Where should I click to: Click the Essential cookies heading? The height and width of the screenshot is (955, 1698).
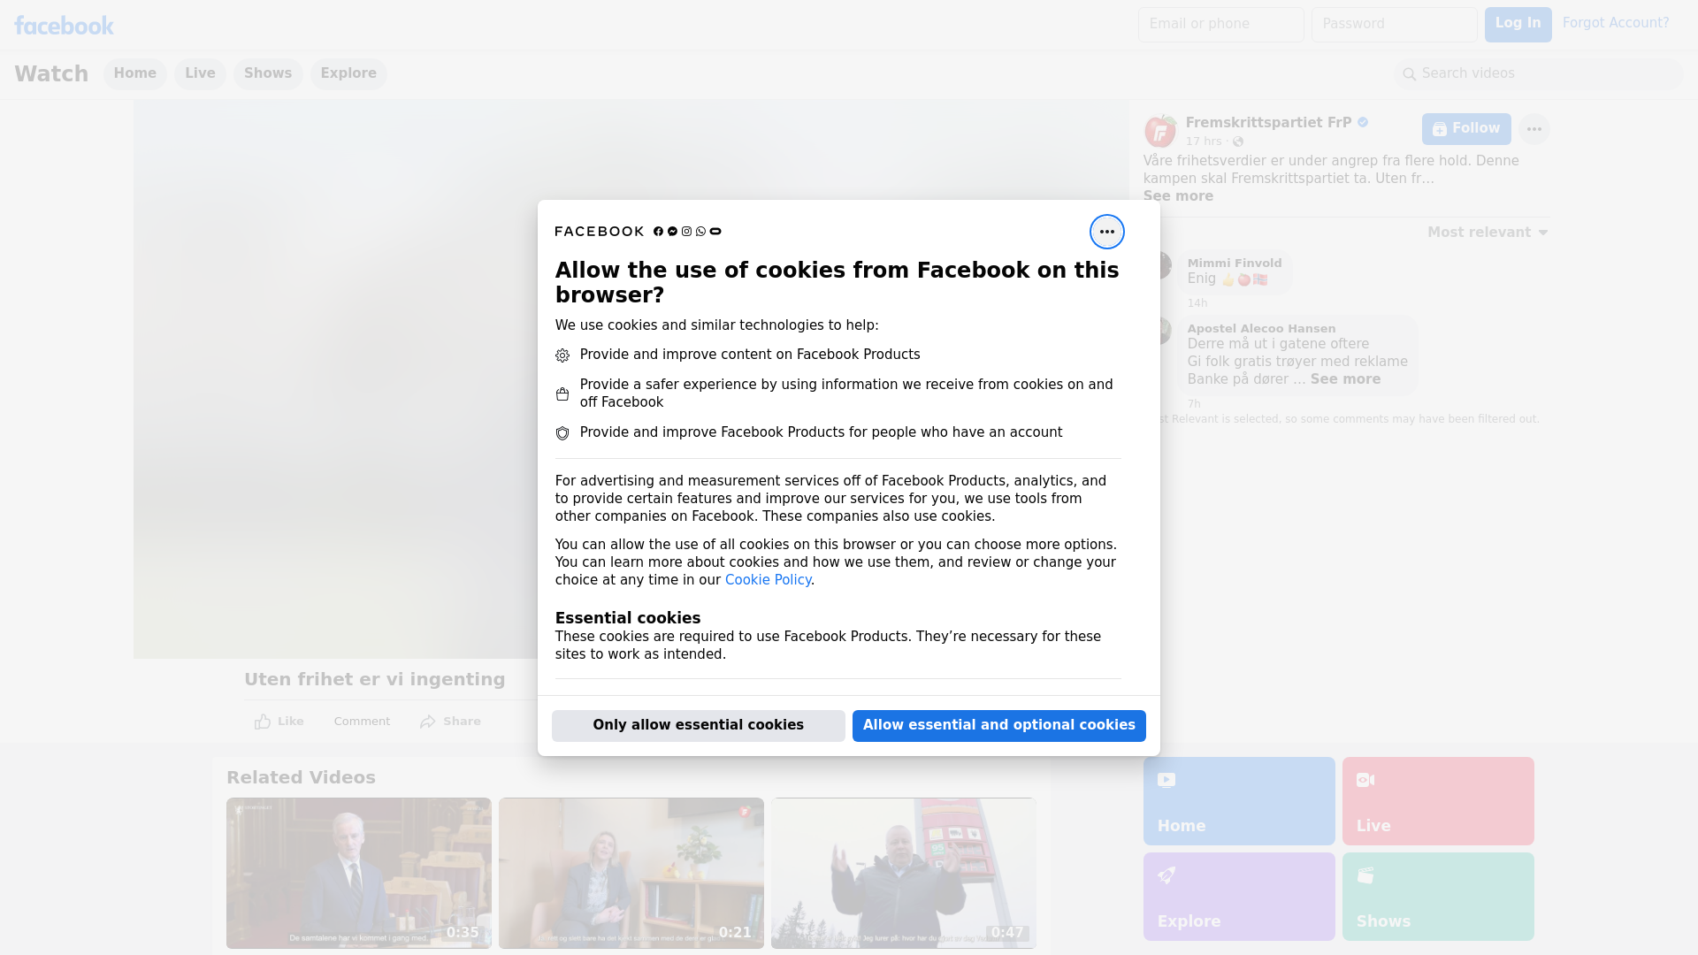[628, 618]
